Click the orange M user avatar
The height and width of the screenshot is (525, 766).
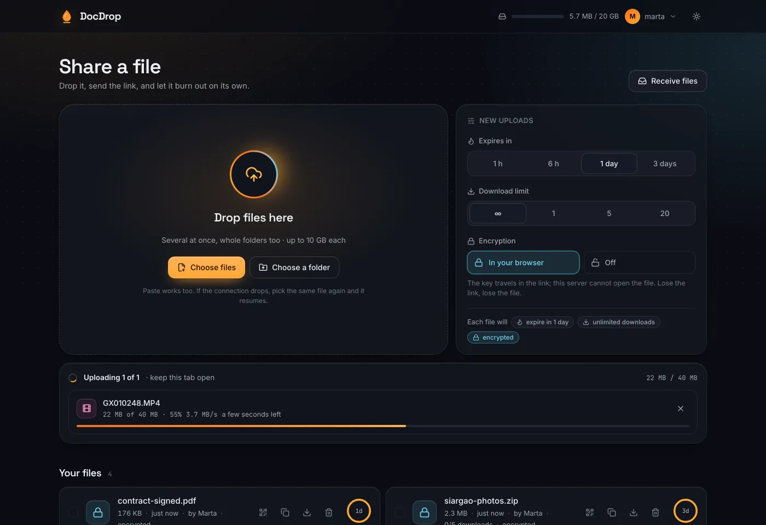click(632, 16)
